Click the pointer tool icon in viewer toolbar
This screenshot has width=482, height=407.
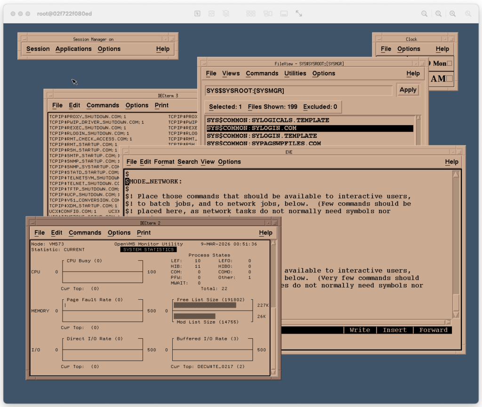[198, 14]
